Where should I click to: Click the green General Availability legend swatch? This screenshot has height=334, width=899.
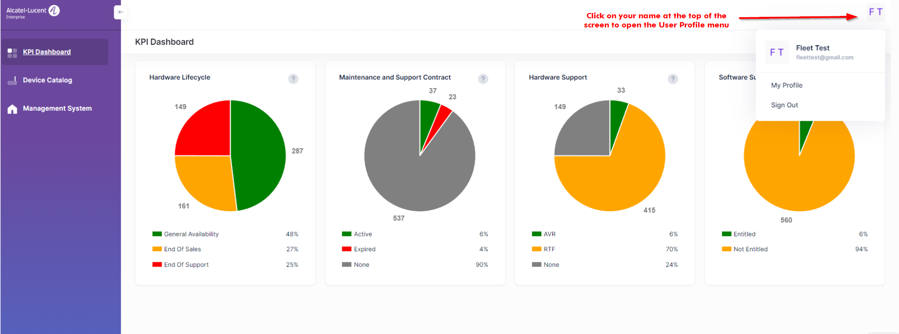pyautogui.click(x=157, y=234)
